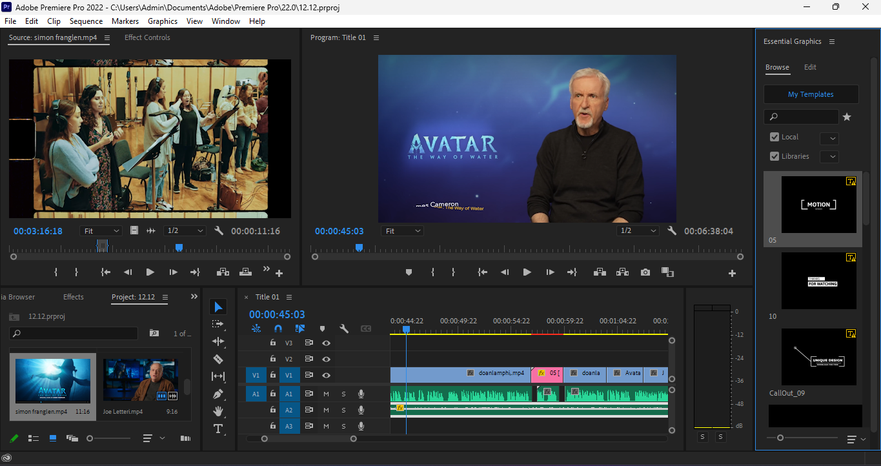881x466 pixels.
Task: Choose the Razor tool
Action: (x=218, y=359)
